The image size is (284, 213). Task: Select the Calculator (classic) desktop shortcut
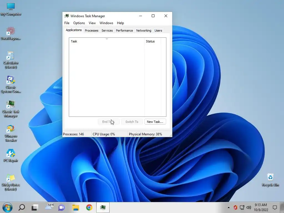[x=11, y=60]
